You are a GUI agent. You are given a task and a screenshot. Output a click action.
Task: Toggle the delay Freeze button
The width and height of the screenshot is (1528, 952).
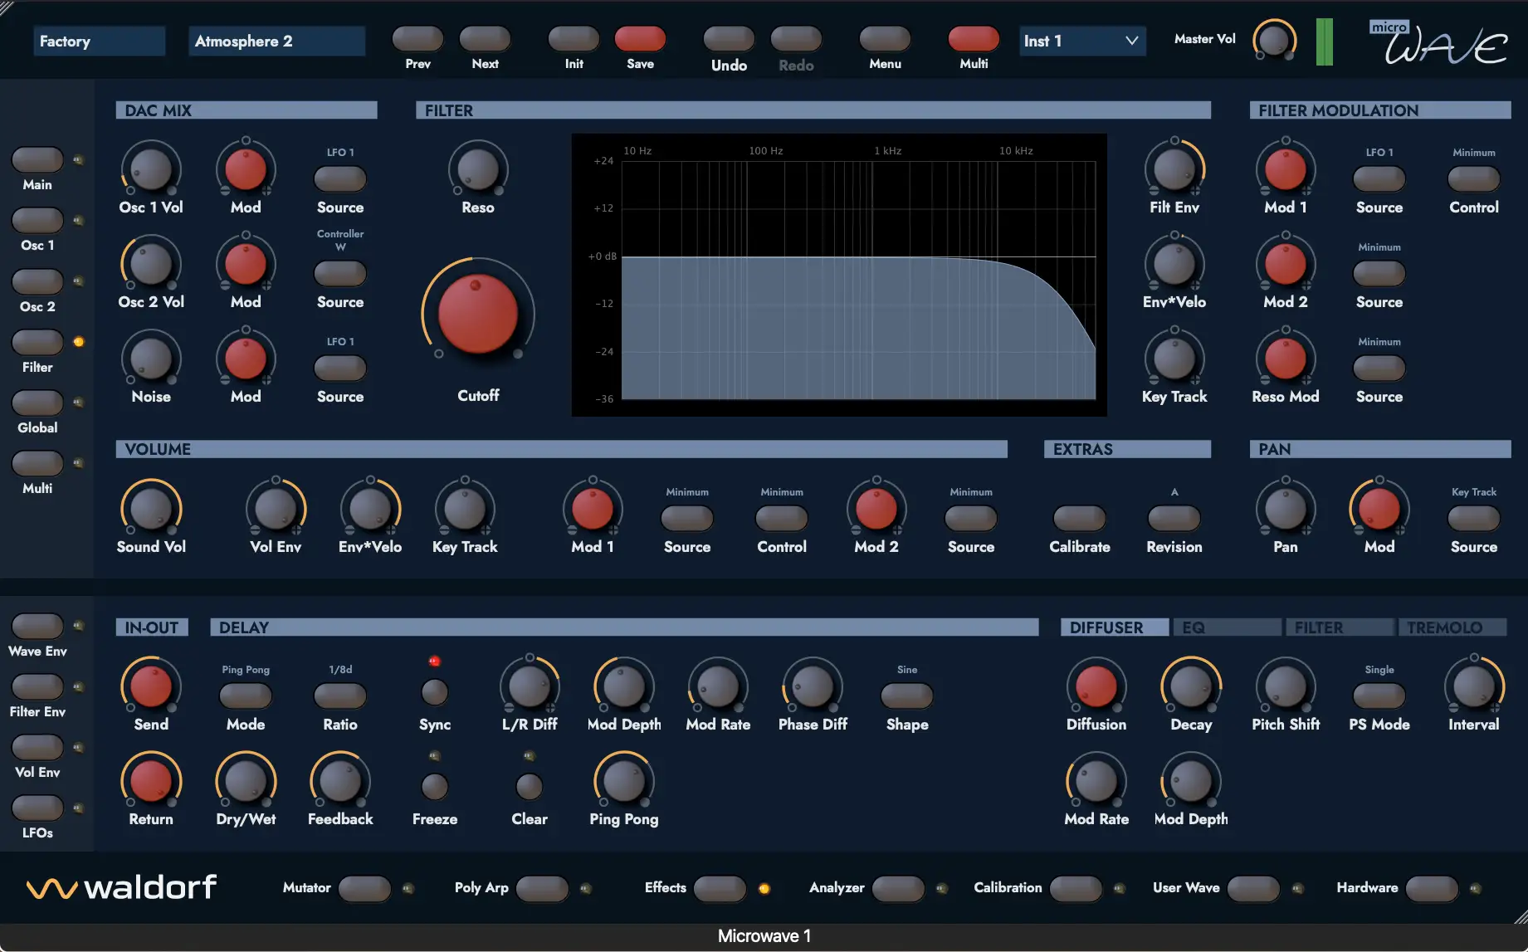coord(435,786)
